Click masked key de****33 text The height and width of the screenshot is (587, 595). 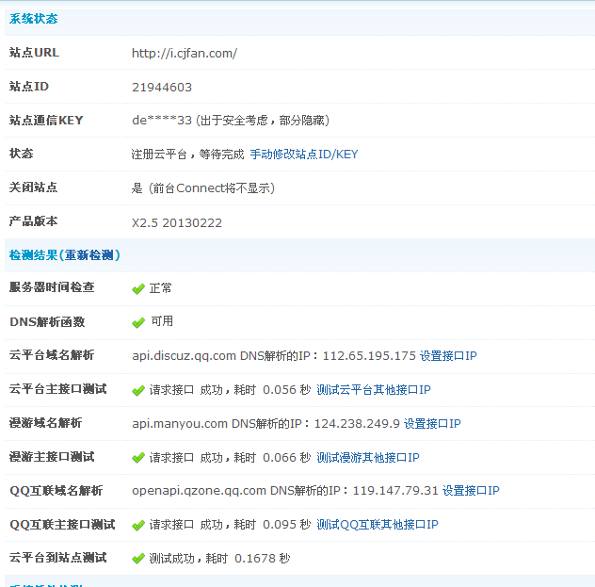[x=162, y=121]
